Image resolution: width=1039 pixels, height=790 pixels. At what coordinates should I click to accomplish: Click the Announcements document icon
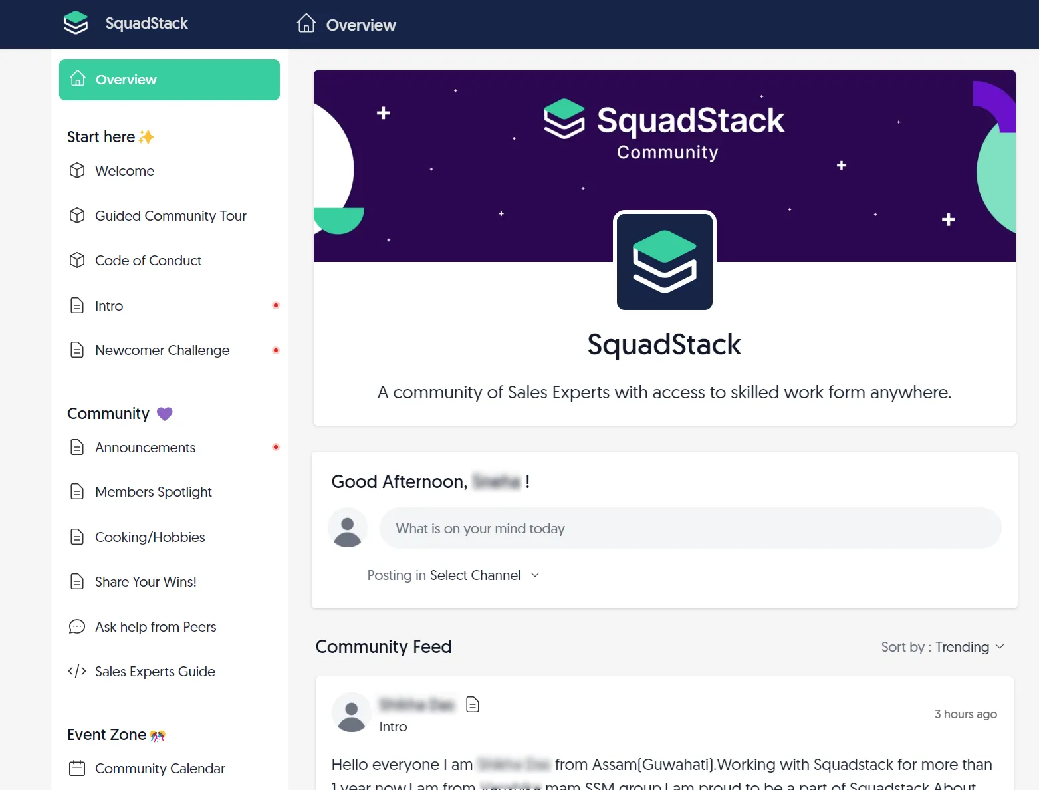pos(77,447)
